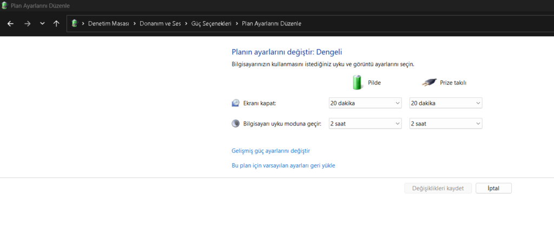Go back with the back arrow
The width and height of the screenshot is (554, 234).
(10, 24)
